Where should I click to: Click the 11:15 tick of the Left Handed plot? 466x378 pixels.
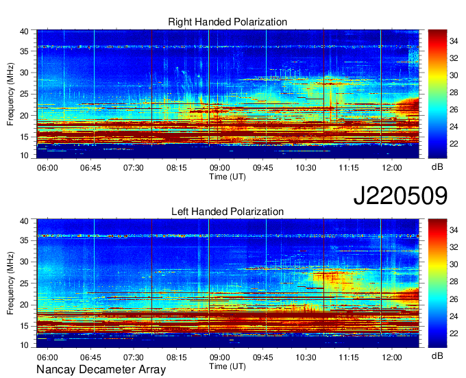(349, 357)
